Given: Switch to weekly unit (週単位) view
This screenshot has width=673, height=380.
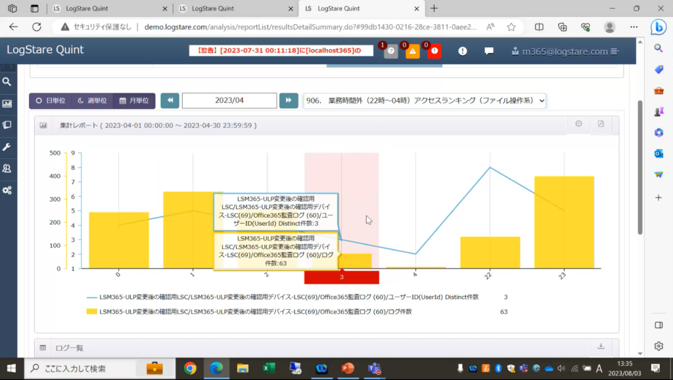Looking at the screenshot, I should [x=92, y=100].
